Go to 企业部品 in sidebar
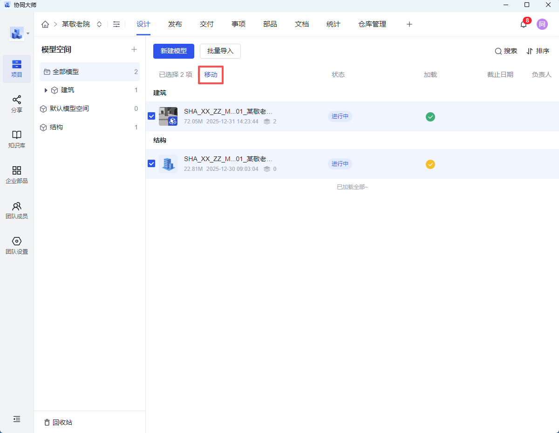 tap(17, 175)
